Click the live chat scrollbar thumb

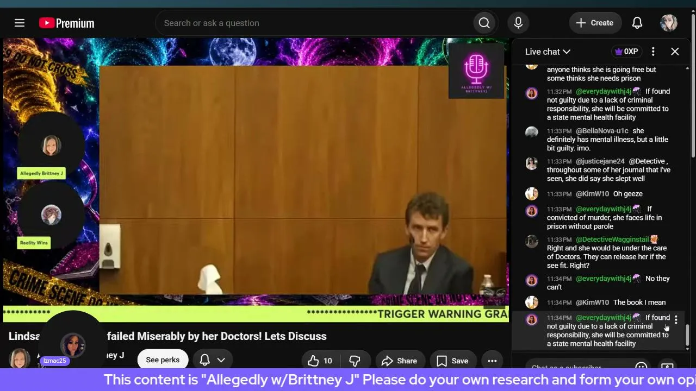(x=687, y=335)
